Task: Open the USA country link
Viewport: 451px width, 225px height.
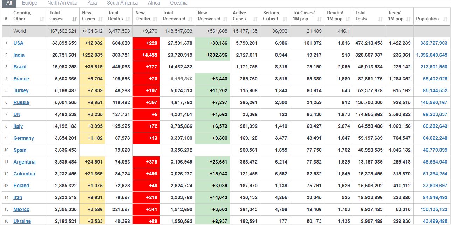Action: [x=18, y=43]
